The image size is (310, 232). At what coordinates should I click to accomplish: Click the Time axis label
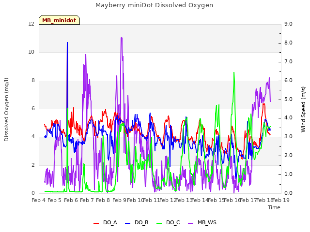[x=274, y=207]
